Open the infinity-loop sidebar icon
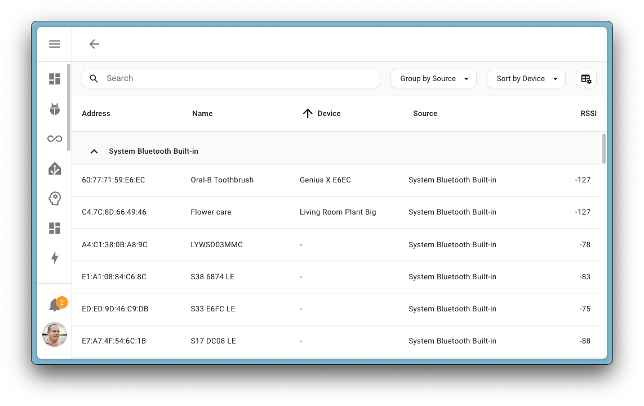This screenshot has height=406, width=644. pos(55,138)
